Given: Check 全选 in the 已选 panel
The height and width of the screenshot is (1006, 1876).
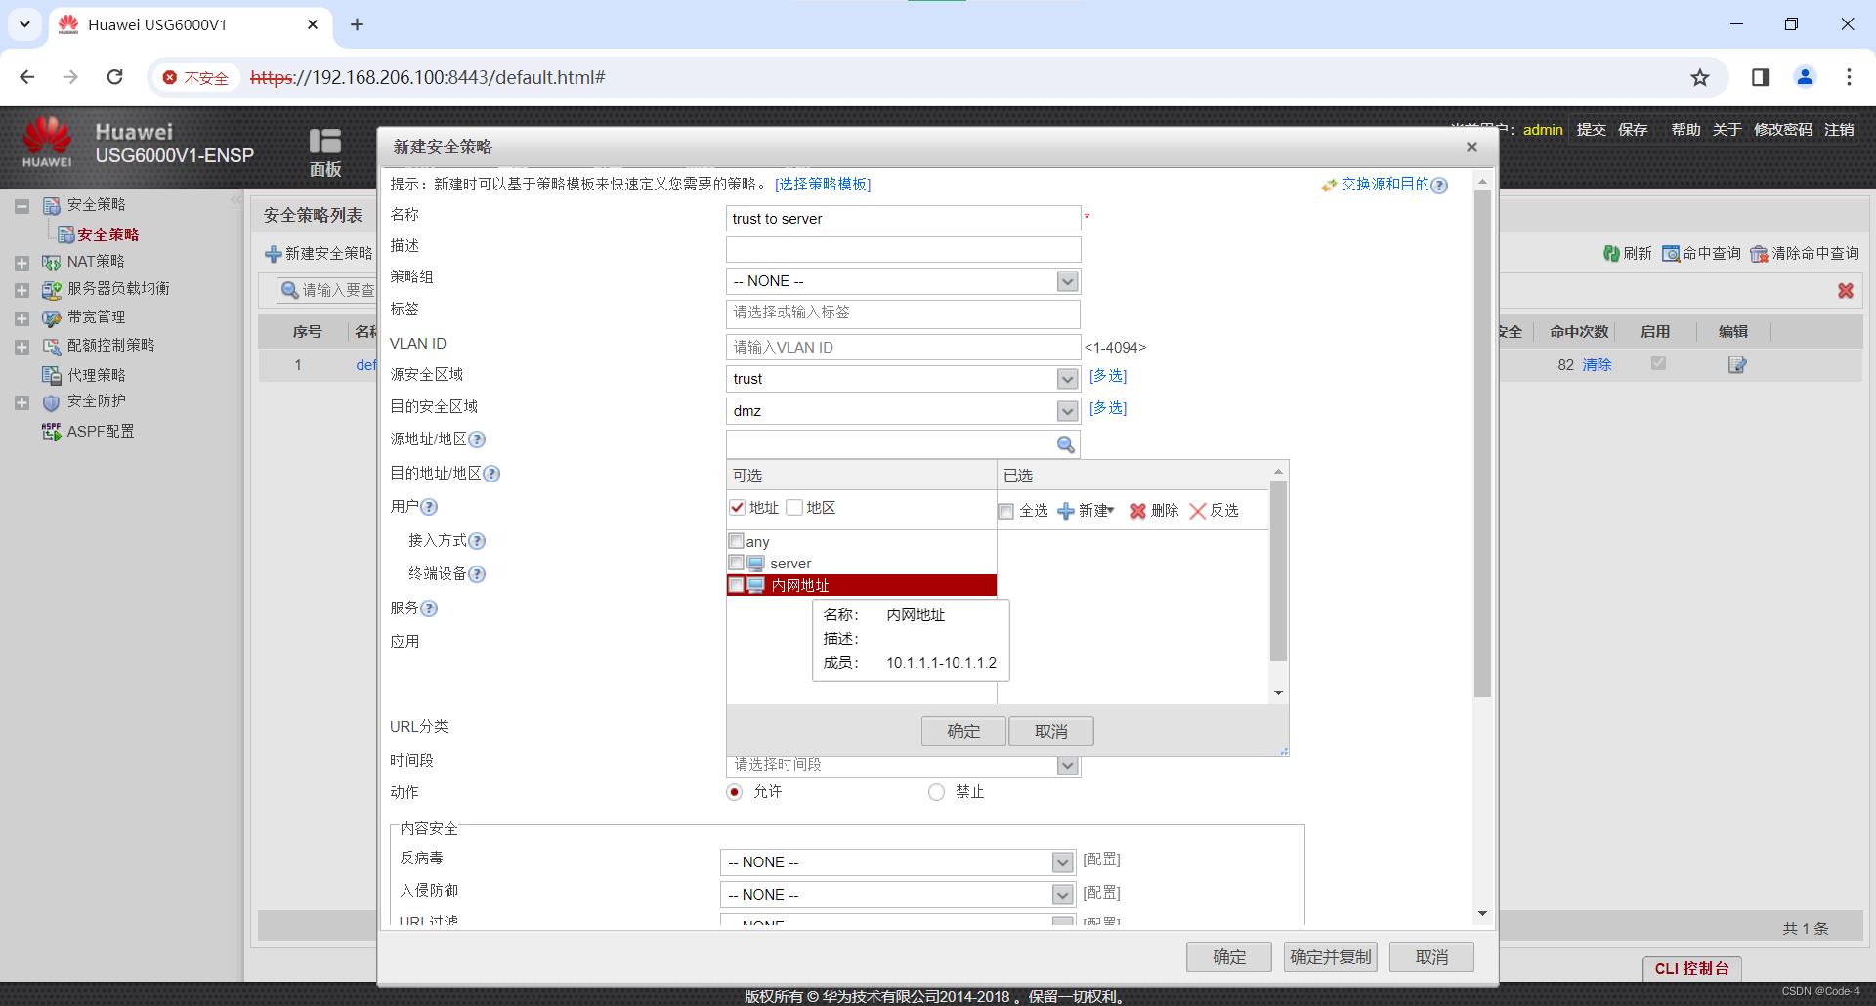Looking at the screenshot, I should pos(1006,512).
